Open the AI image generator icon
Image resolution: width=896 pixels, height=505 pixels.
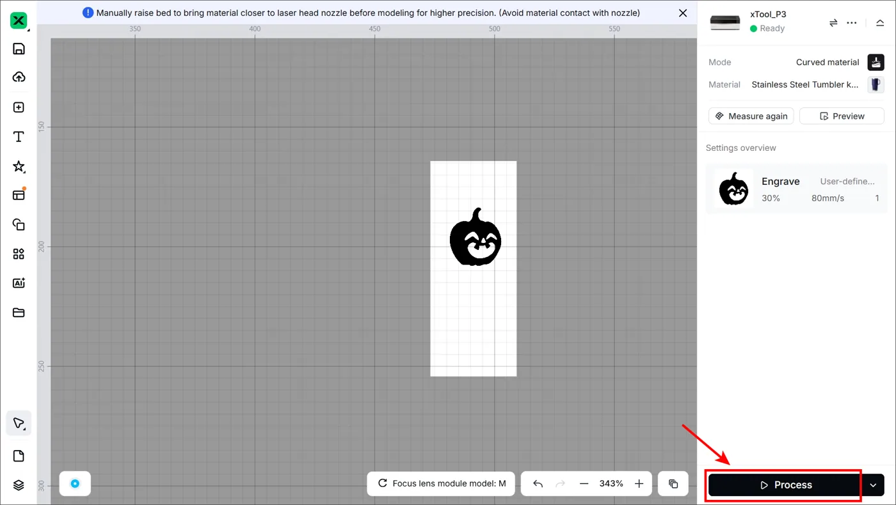coord(19,283)
